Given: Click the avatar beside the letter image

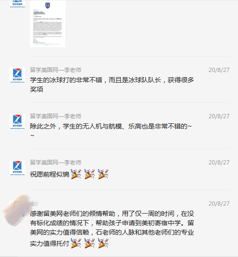Looking at the screenshot, I should click(17, 4).
